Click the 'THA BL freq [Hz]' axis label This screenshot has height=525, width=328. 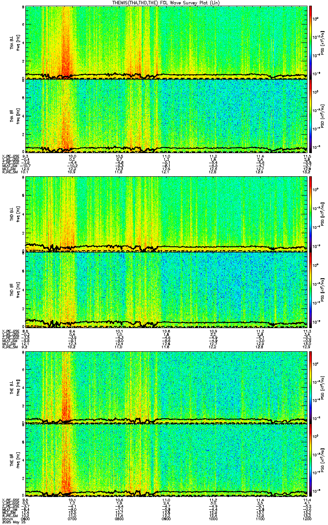[x=14, y=42]
